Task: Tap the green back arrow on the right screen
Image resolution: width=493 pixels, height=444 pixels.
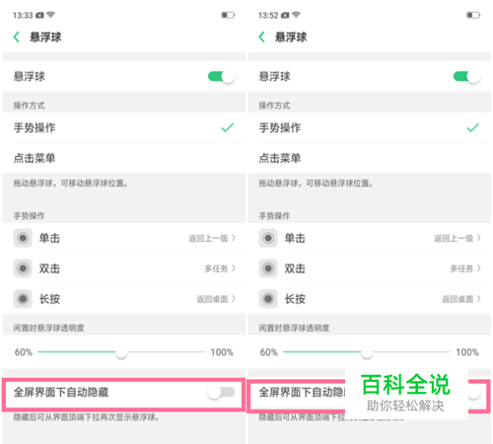Action: pyautogui.click(x=261, y=37)
